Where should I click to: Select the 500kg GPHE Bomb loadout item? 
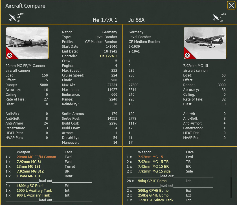[x=153, y=191]
